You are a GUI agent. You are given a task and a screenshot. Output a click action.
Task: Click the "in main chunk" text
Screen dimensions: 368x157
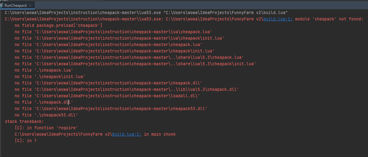pos(159,134)
